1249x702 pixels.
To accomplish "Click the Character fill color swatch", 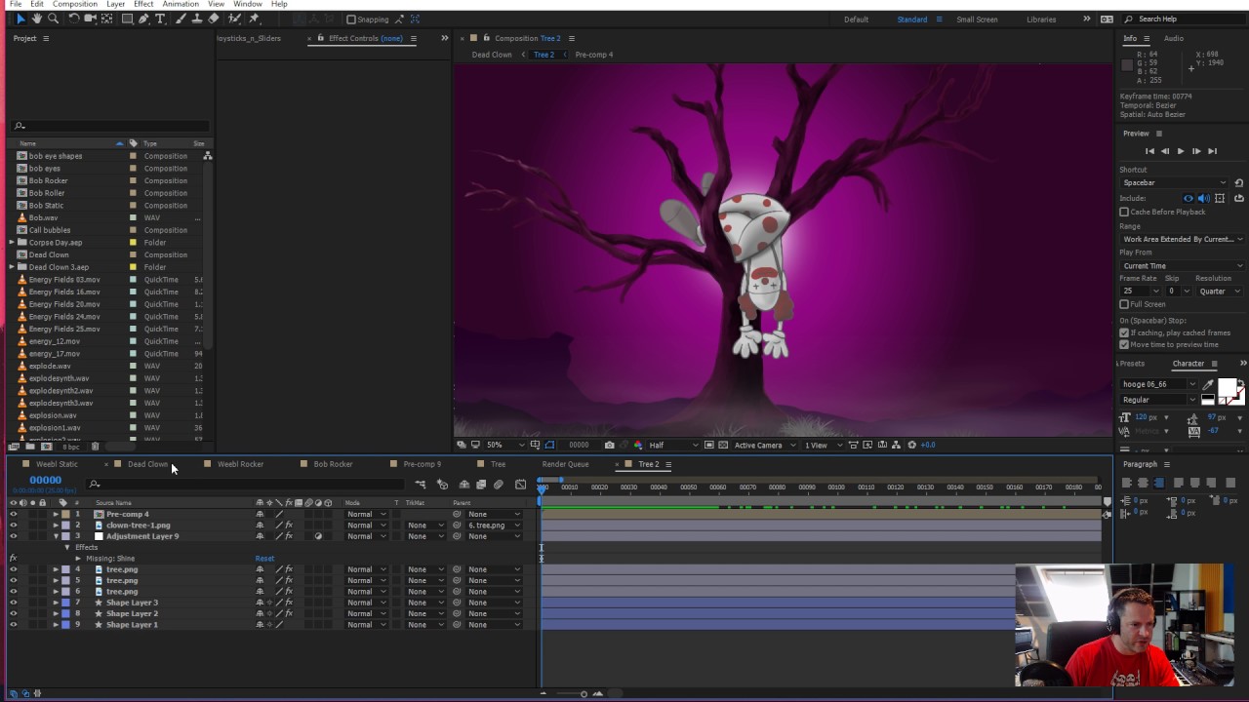I will 1227,387.
